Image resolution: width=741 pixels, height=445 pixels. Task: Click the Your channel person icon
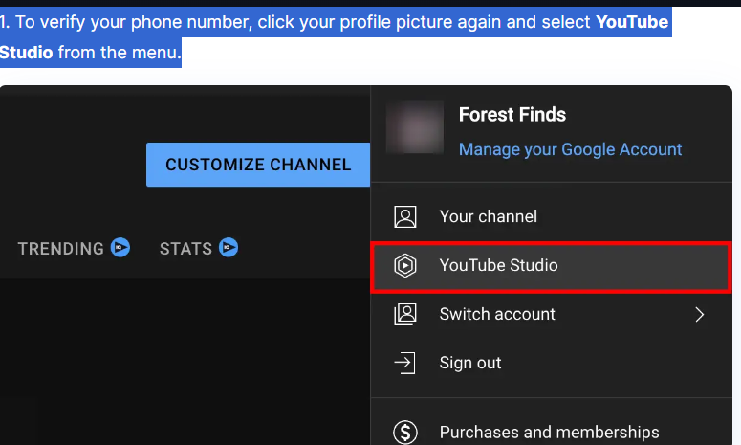pos(405,216)
